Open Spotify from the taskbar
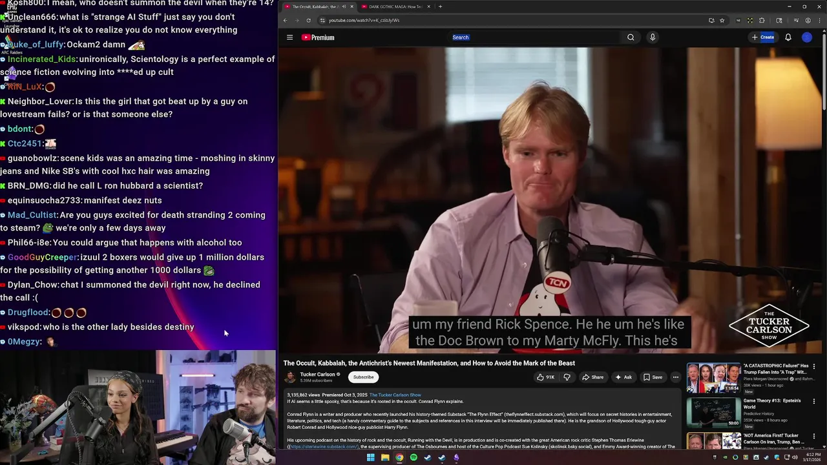Image resolution: width=827 pixels, height=465 pixels. 413,458
